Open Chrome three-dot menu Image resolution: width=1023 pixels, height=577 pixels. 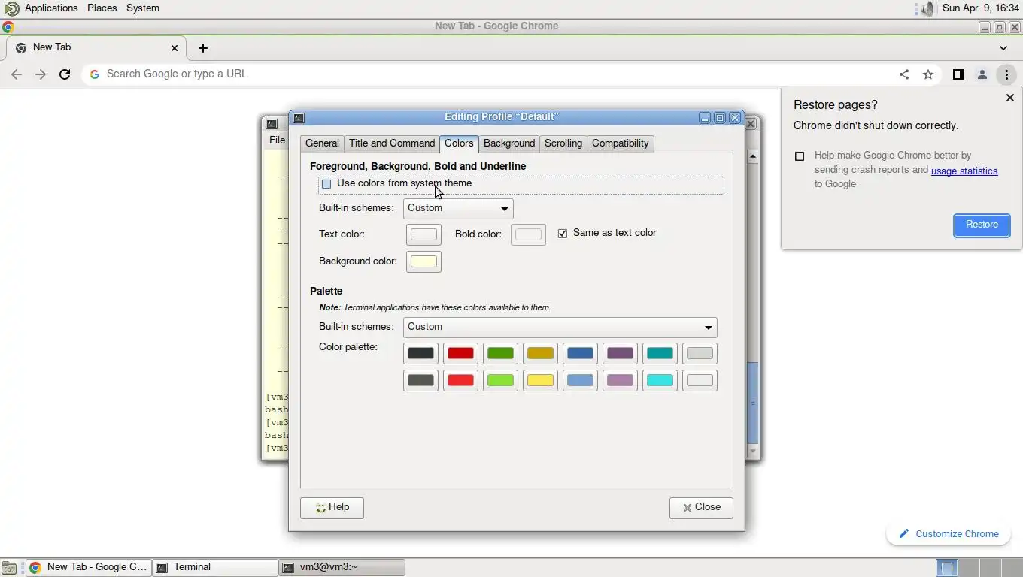tap(1006, 74)
